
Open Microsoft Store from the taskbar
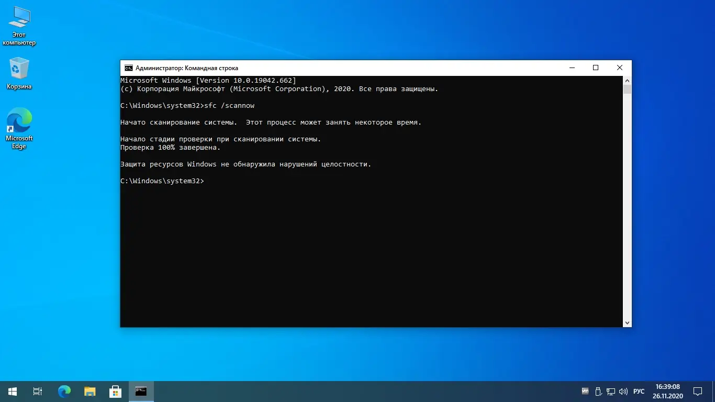[x=115, y=391]
